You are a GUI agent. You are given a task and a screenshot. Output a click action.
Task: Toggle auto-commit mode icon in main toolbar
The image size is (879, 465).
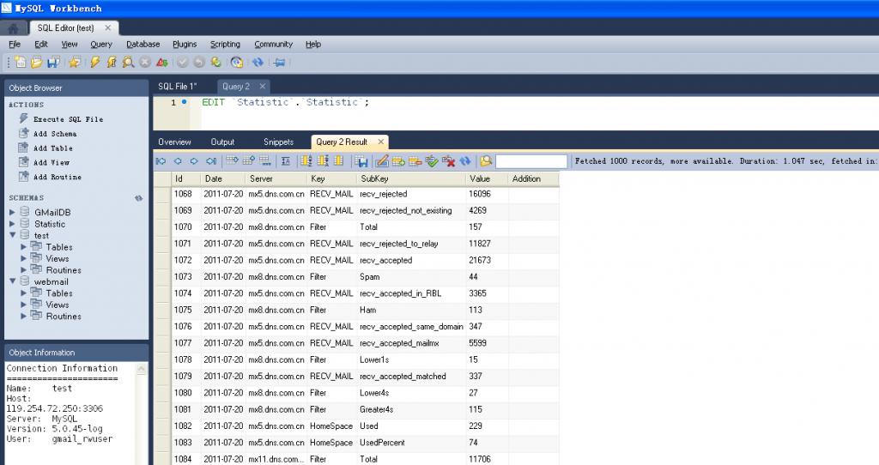click(x=215, y=62)
